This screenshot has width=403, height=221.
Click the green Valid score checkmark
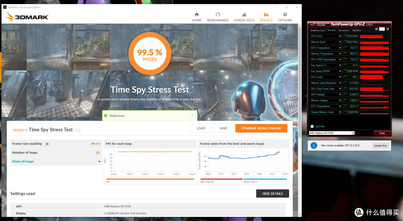pyautogui.click(x=106, y=116)
